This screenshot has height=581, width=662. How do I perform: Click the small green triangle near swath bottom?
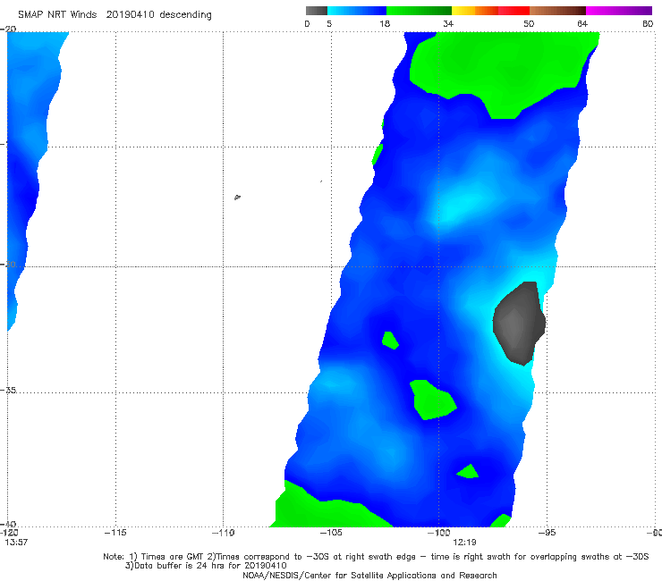(468, 472)
